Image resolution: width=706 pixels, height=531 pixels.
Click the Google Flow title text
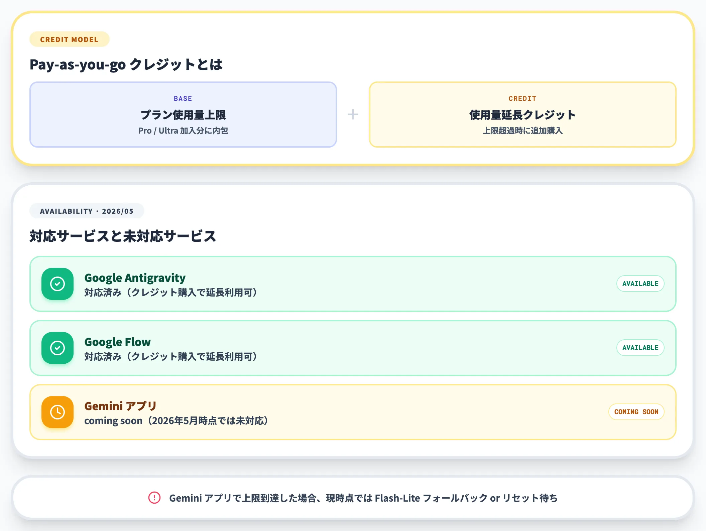(118, 342)
